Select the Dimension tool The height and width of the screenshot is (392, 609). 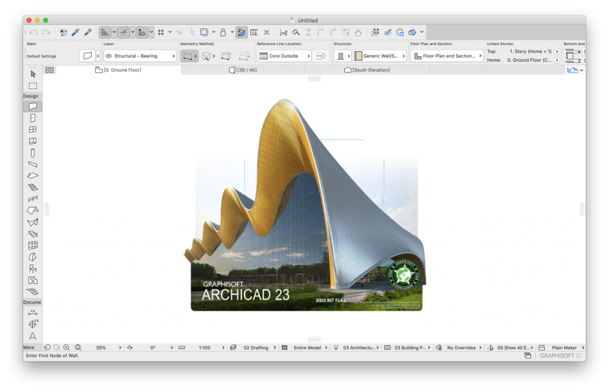[x=33, y=312]
